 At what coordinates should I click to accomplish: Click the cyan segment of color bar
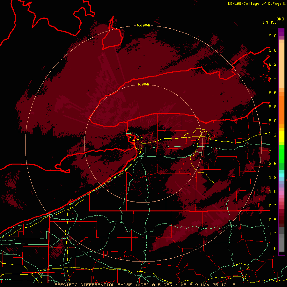(x=282, y=175)
